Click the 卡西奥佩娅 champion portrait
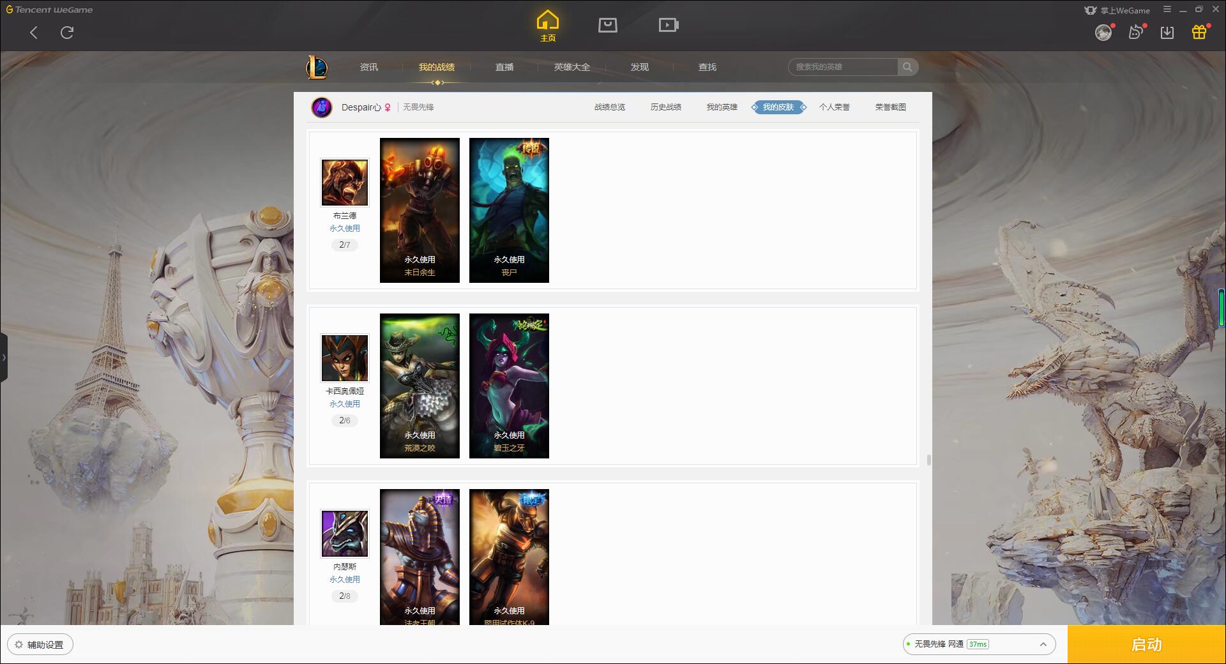Screen dimensions: 1226x664 click(345, 358)
